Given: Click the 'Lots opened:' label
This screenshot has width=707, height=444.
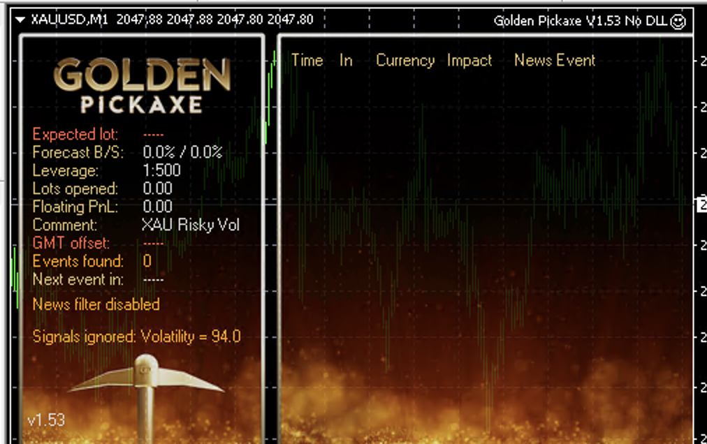Looking at the screenshot, I should (75, 188).
